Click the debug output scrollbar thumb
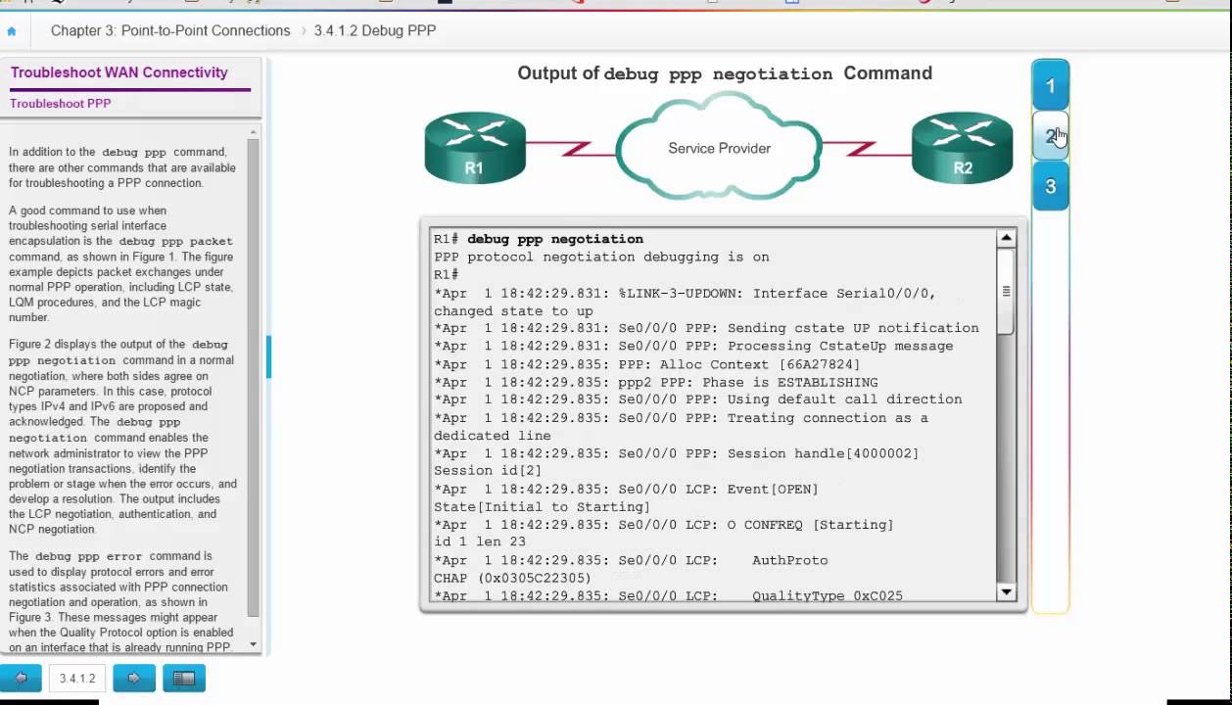Screen dimensions: 1232x705 click(x=1006, y=291)
